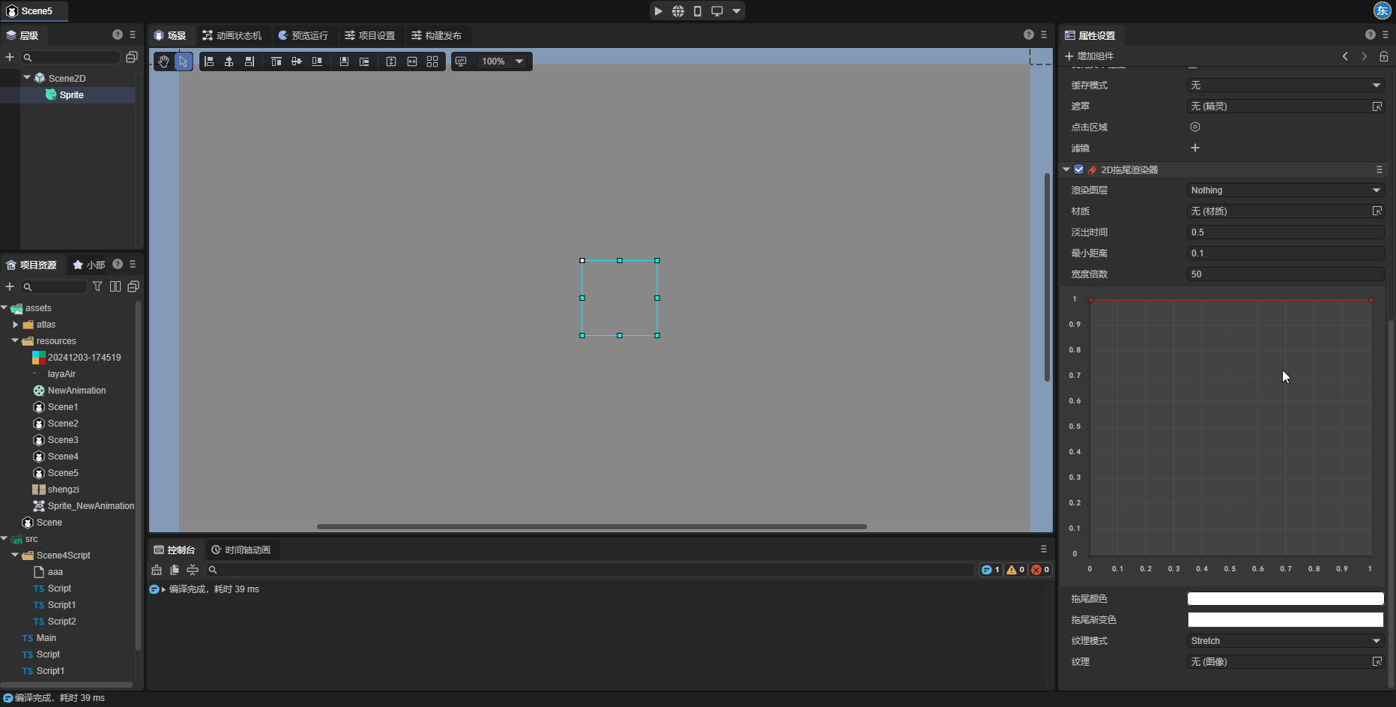The width and height of the screenshot is (1396, 707).
Task: Click the add component button
Action: coord(1089,56)
